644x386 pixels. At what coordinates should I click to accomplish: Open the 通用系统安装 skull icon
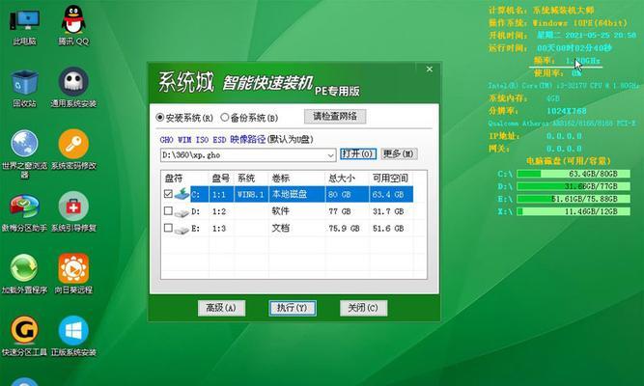[72, 84]
